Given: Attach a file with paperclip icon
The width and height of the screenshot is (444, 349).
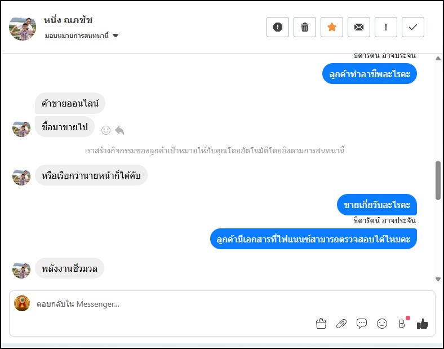Looking at the screenshot, I should (341, 324).
